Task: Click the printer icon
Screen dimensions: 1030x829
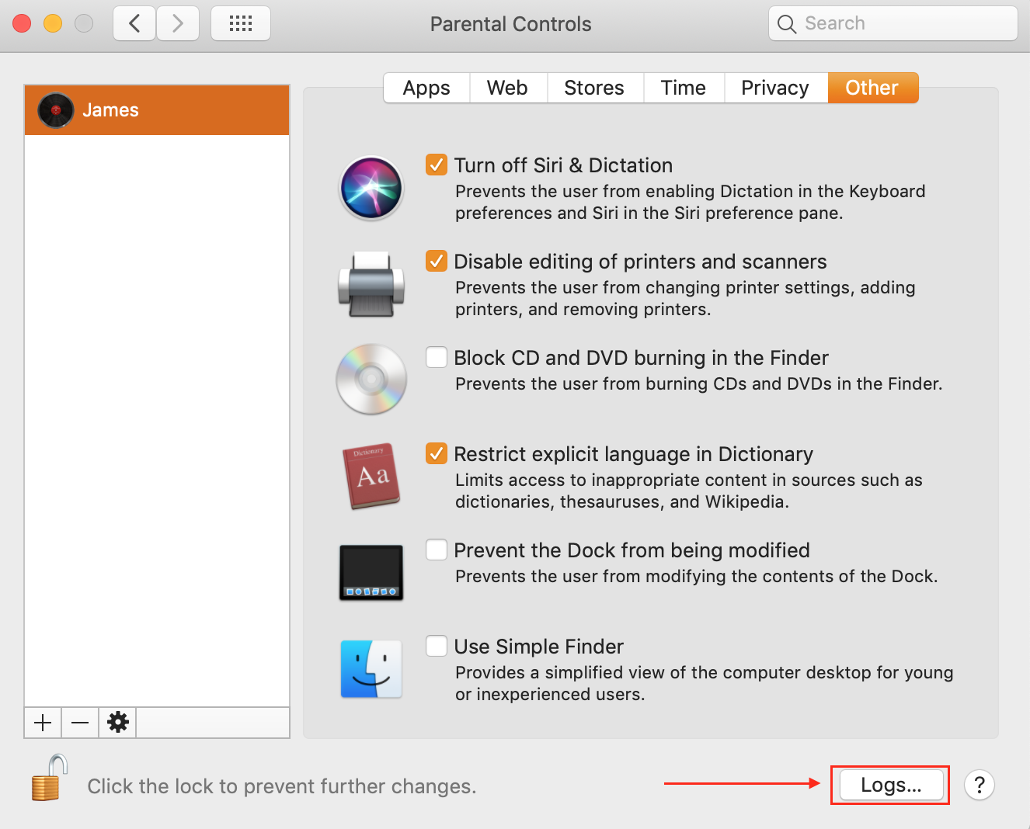Action: 371,284
